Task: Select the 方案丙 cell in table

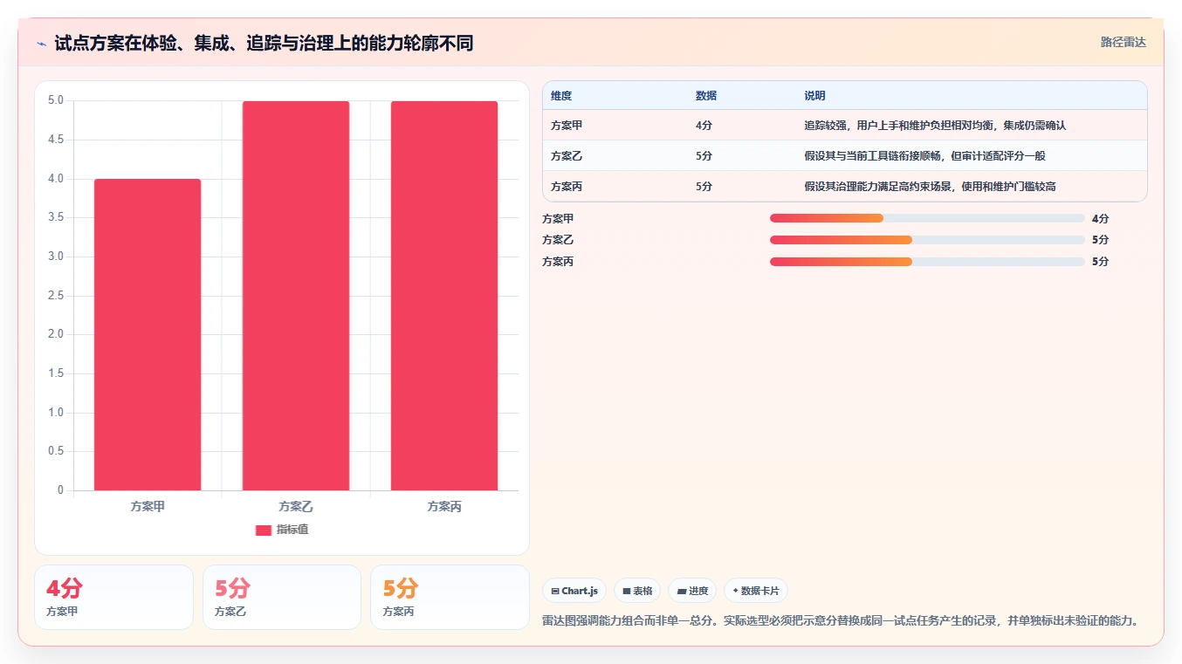Action: pos(567,187)
